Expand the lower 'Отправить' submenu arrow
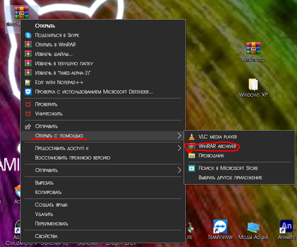Viewport: 297px width, 247px height. 179,170
